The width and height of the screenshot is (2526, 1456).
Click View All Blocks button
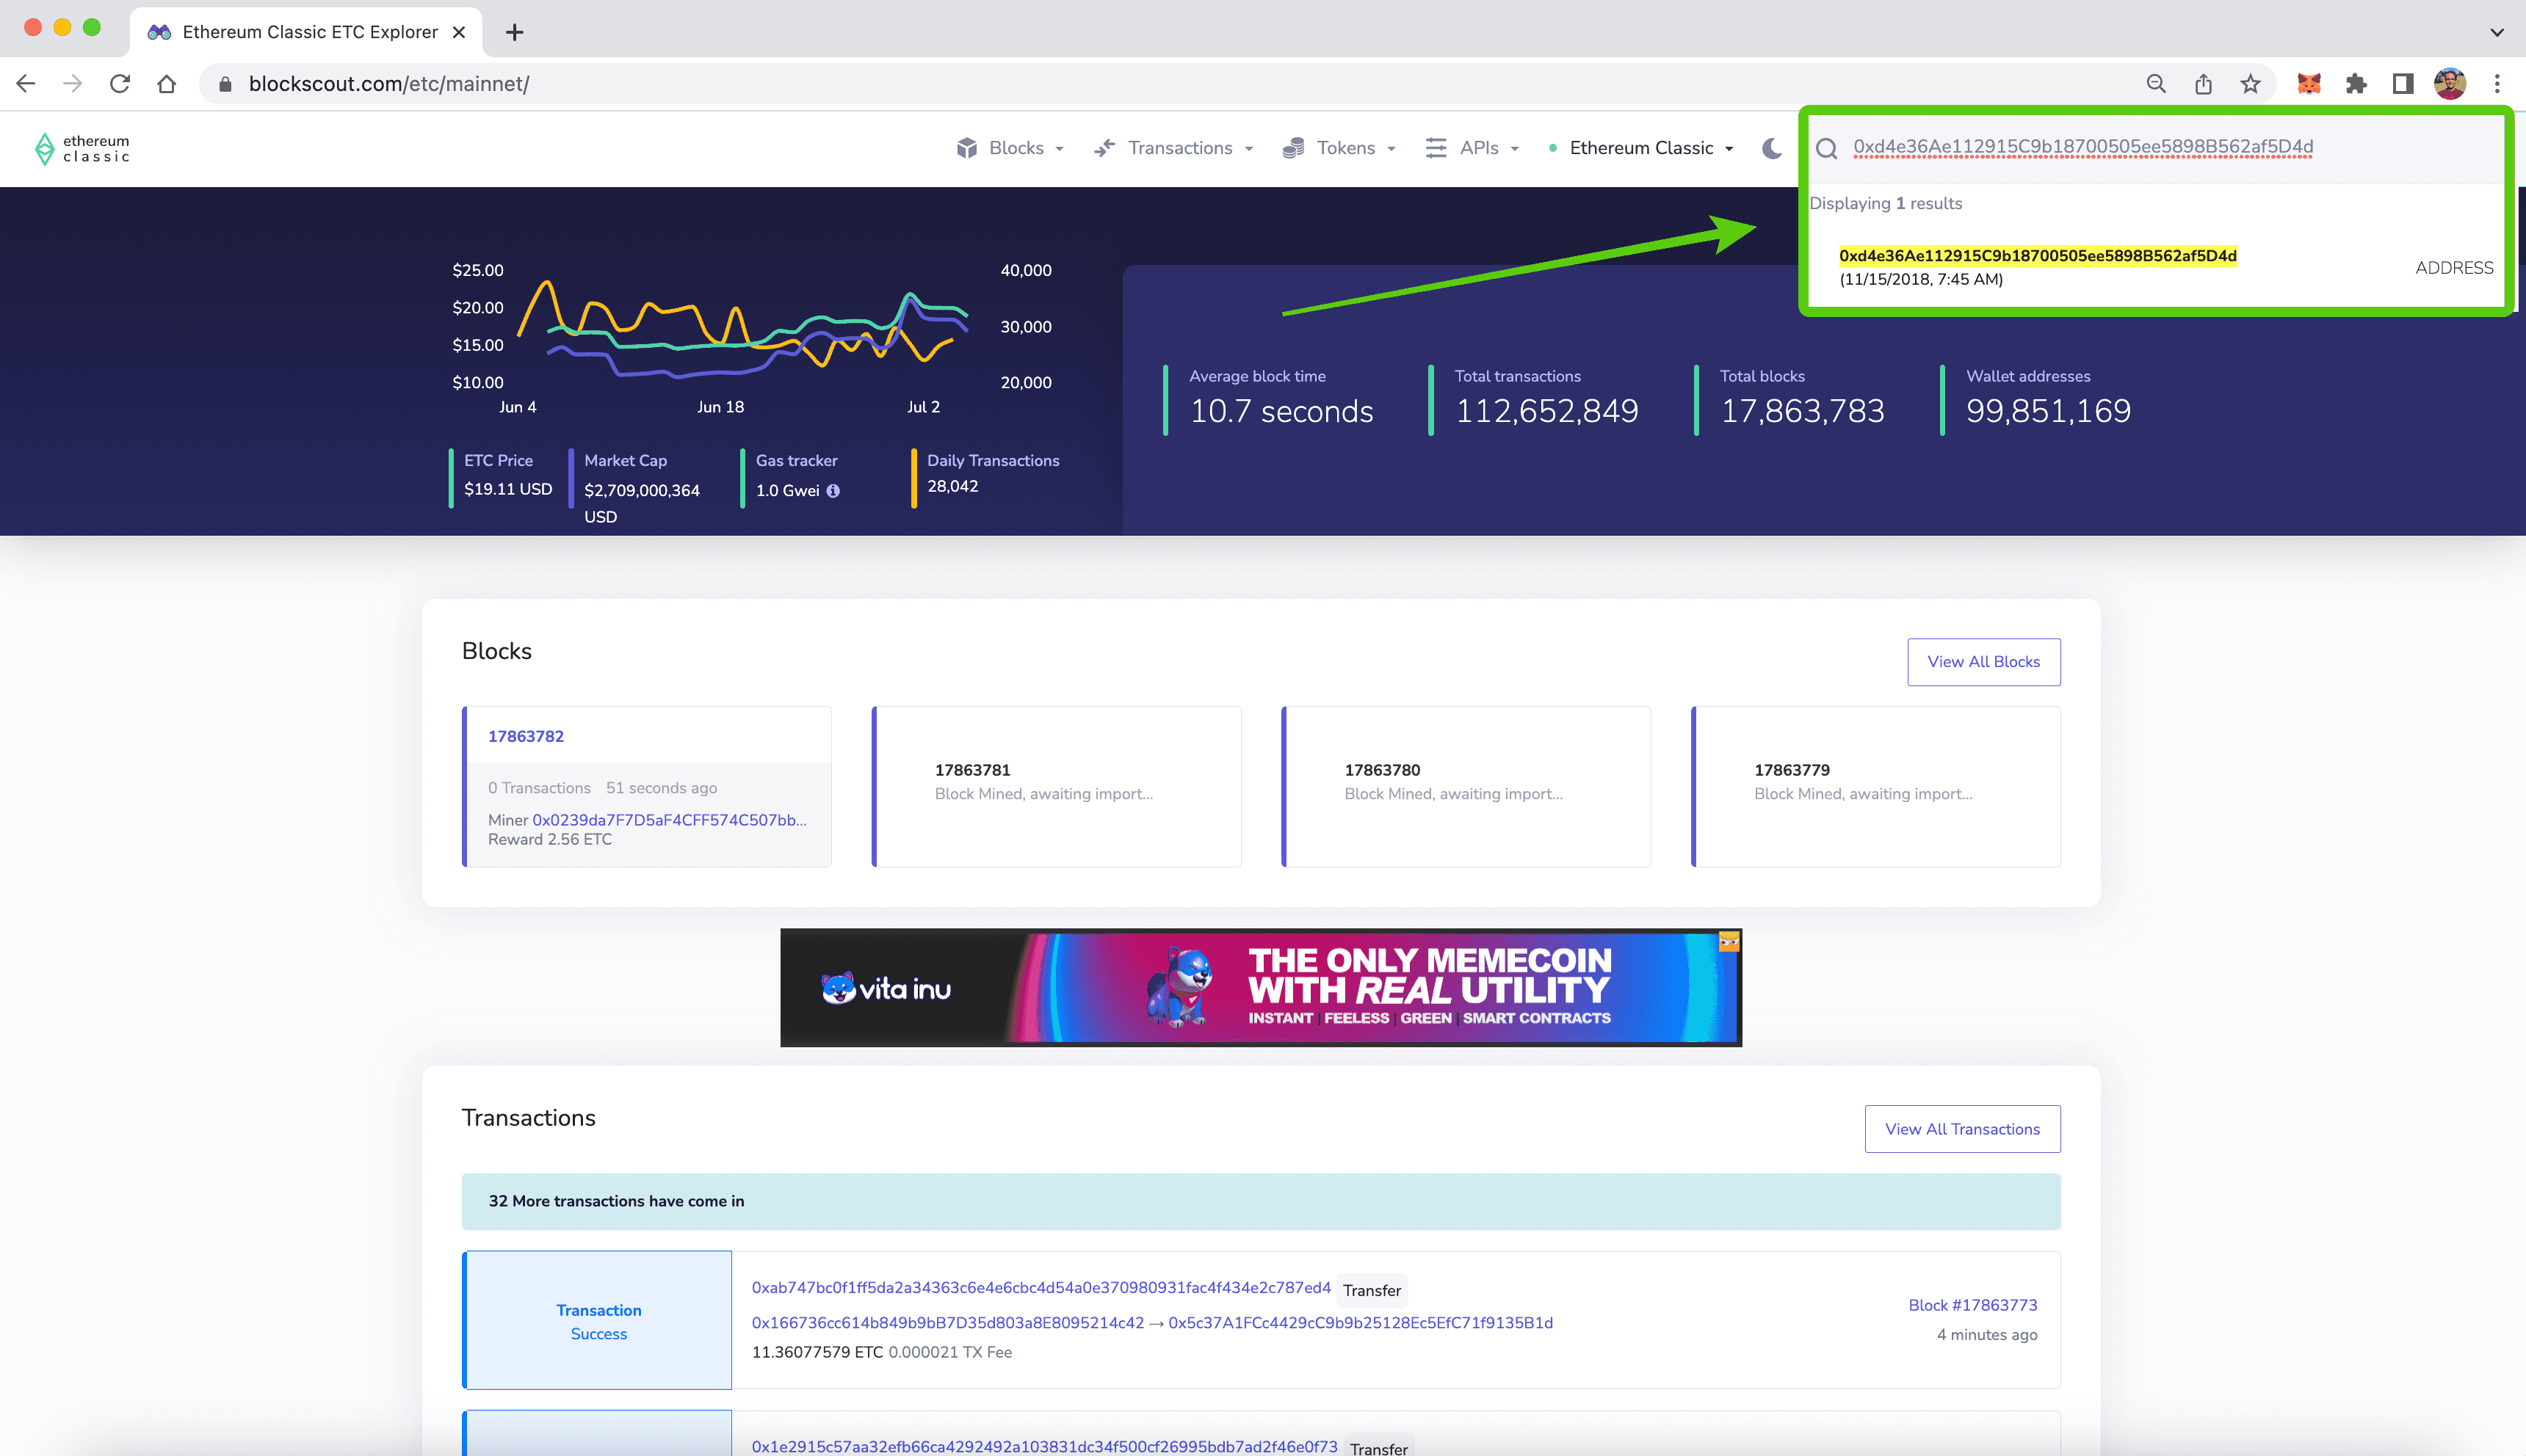(x=1983, y=662)
